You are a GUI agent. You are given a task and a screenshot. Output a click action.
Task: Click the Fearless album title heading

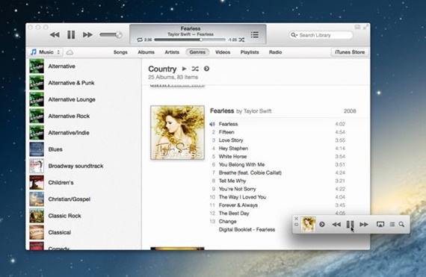[222, 111]
